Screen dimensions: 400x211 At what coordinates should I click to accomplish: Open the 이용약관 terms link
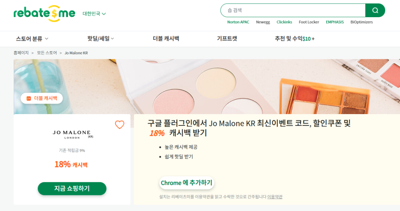click(275, 197)
